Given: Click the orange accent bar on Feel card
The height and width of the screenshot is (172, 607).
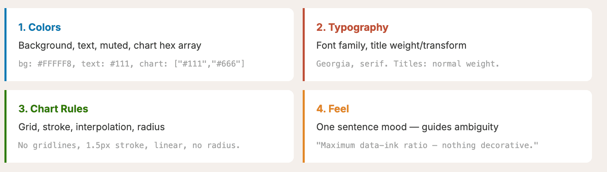Looking at the screenshot, I should 303,126.
